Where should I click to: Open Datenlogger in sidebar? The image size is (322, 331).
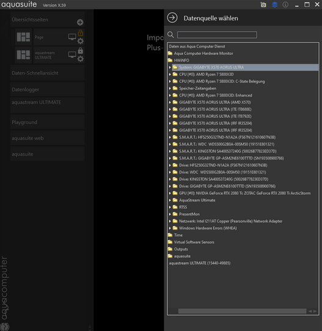click(47, 90)
